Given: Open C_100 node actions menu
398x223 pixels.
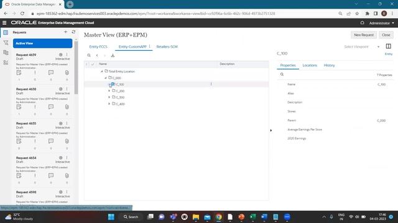Looking at the screenshot, I should pyautogui.click(x=211, y=84).
